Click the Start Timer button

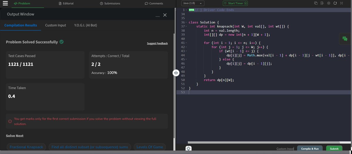[236, 3]
